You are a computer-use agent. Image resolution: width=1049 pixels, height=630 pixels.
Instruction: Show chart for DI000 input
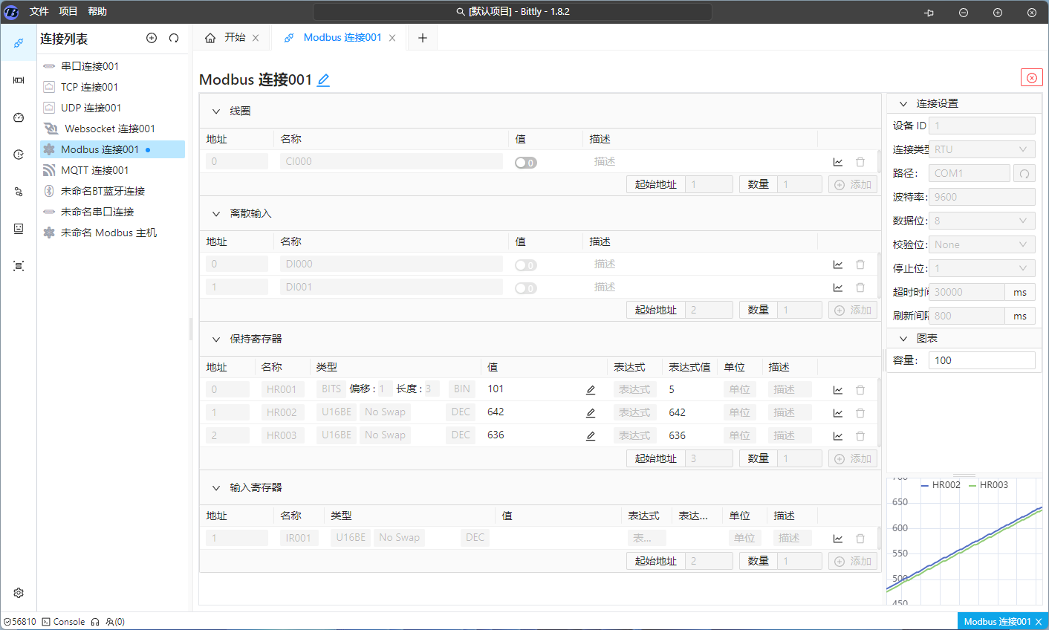point(838,264)
